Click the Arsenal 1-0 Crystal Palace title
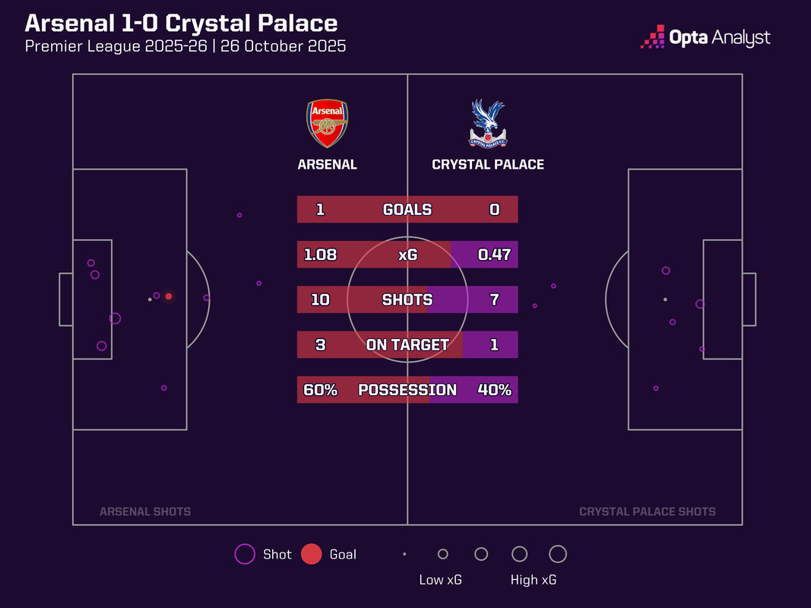 (181, 24)
